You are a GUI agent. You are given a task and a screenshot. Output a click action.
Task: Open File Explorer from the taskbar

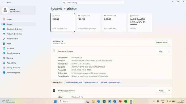tap(93, 101)
